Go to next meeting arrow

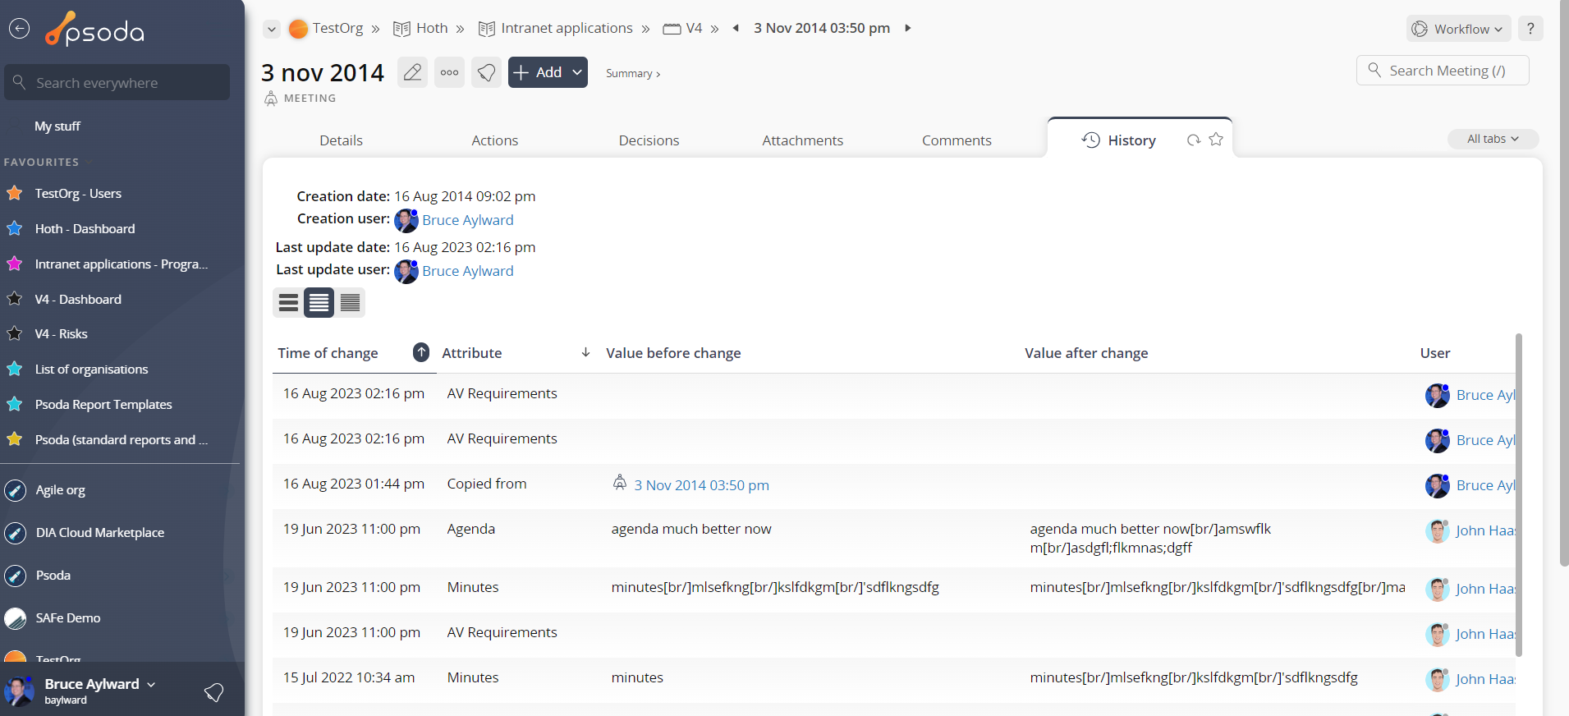point(907,28)
